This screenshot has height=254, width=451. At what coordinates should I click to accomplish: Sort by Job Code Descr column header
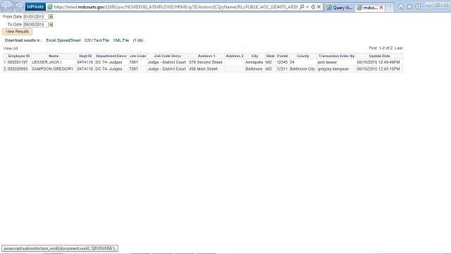click(x=168, y=56)
